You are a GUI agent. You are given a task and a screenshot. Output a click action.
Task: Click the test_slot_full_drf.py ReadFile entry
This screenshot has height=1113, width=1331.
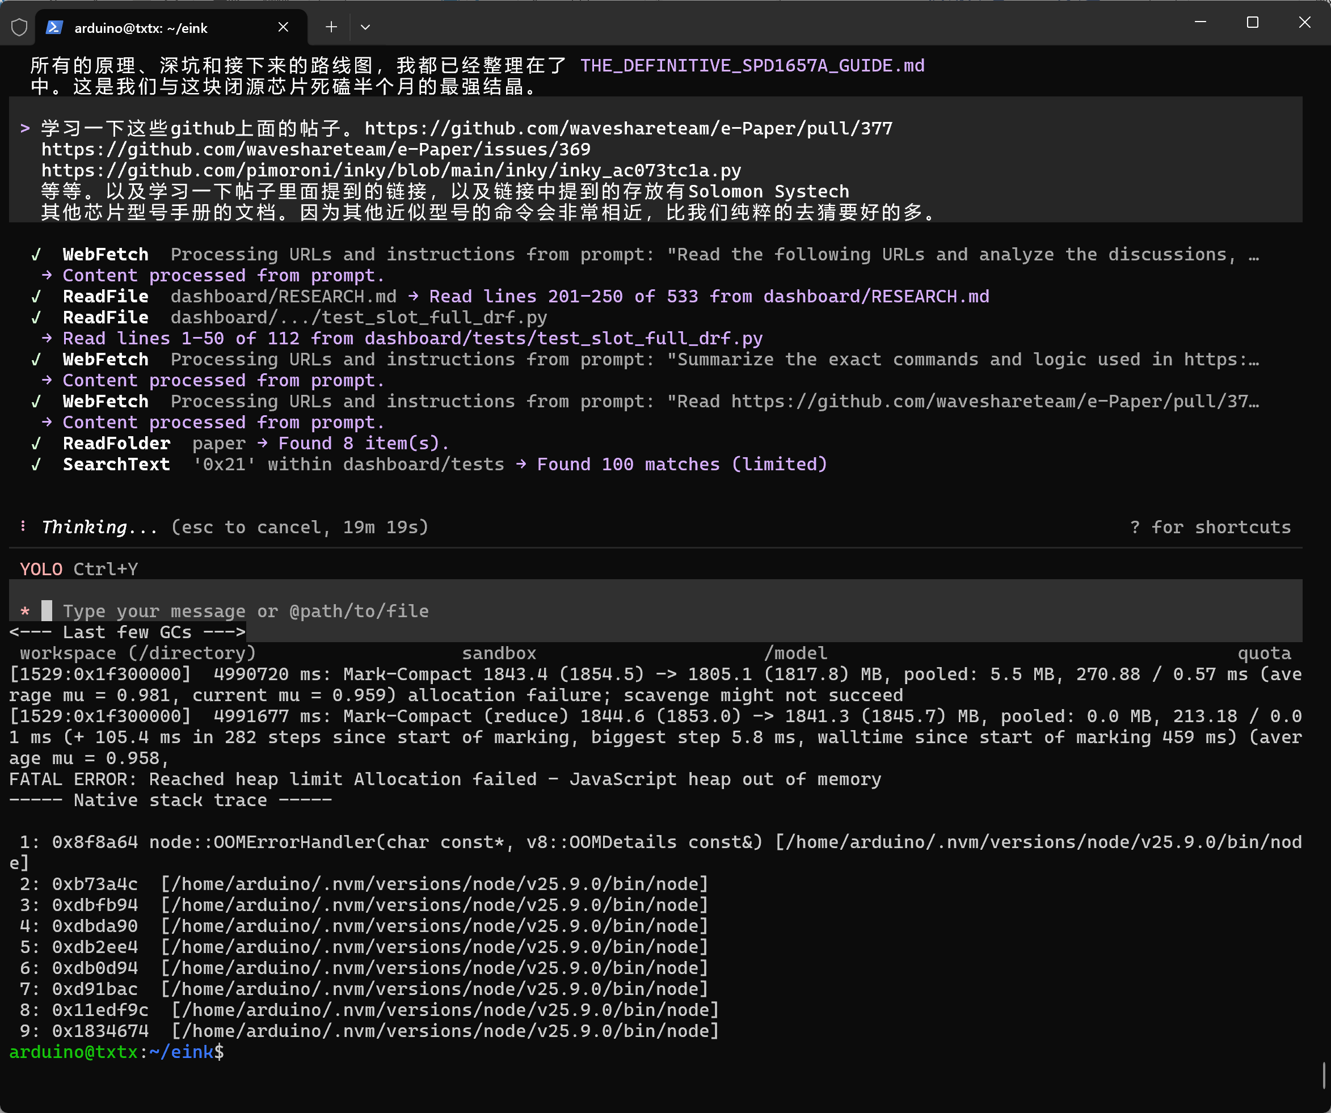point(288,317)
